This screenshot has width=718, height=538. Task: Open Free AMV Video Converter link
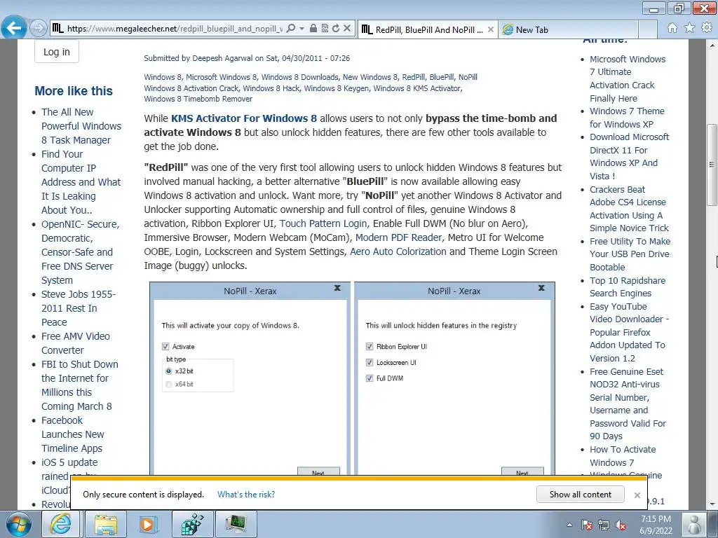[76, 343]
